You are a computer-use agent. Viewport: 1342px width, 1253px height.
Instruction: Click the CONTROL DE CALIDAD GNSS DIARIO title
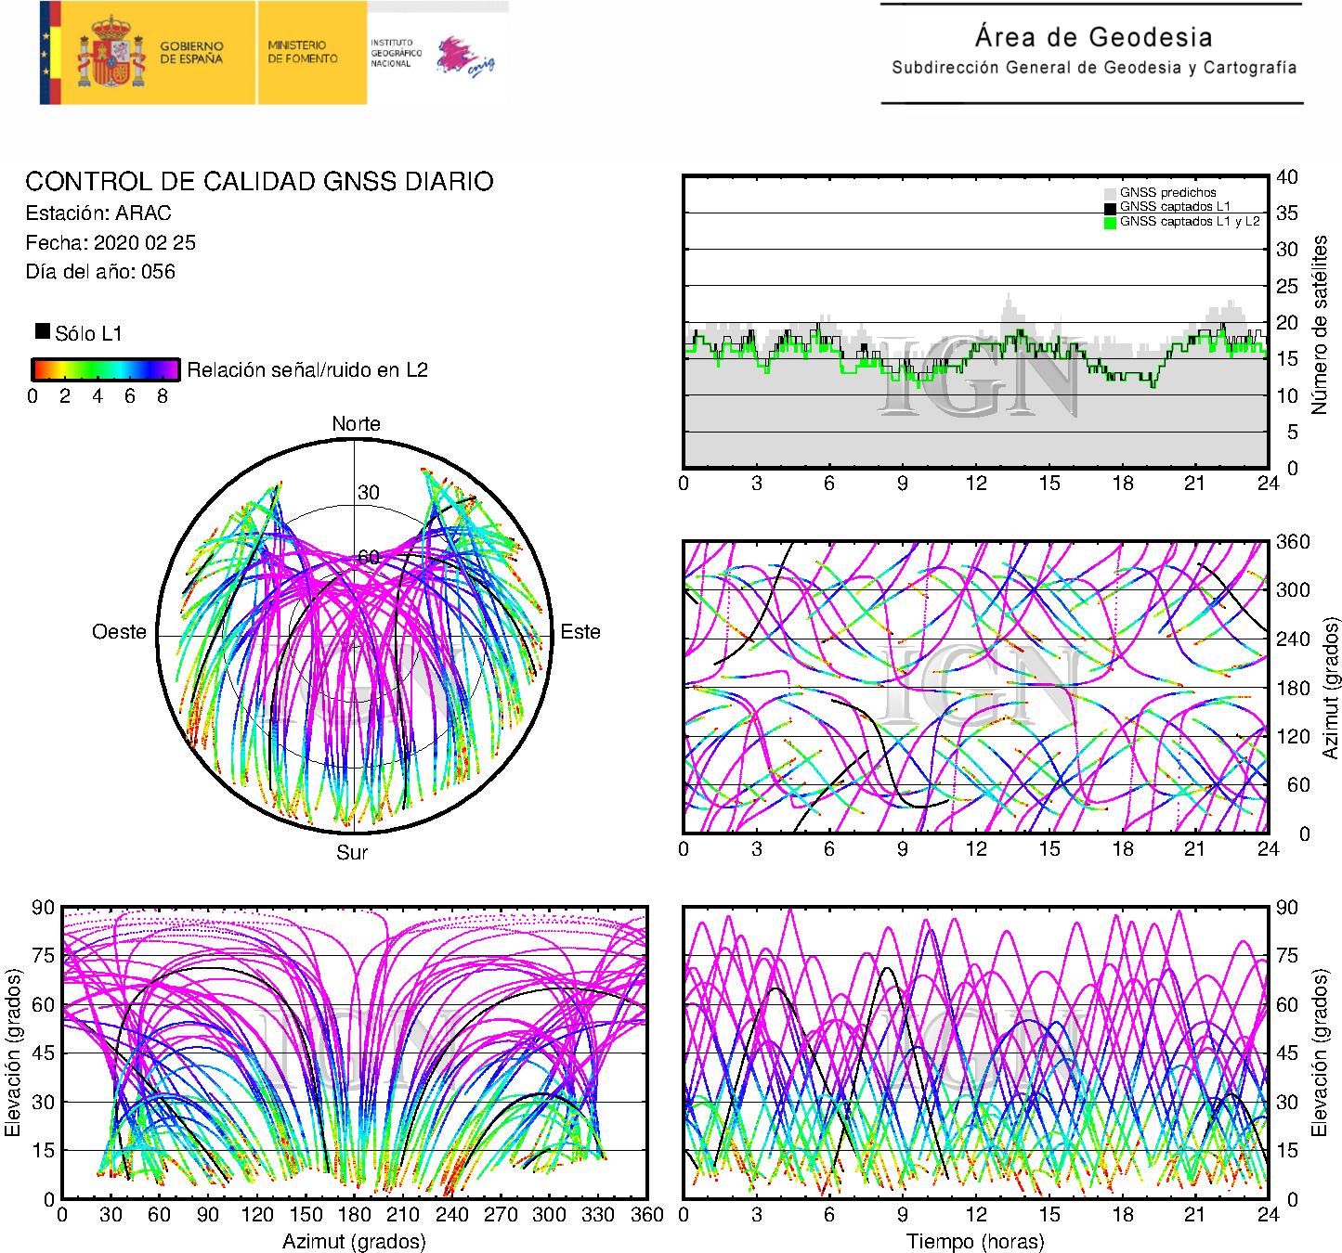[259, 181]
